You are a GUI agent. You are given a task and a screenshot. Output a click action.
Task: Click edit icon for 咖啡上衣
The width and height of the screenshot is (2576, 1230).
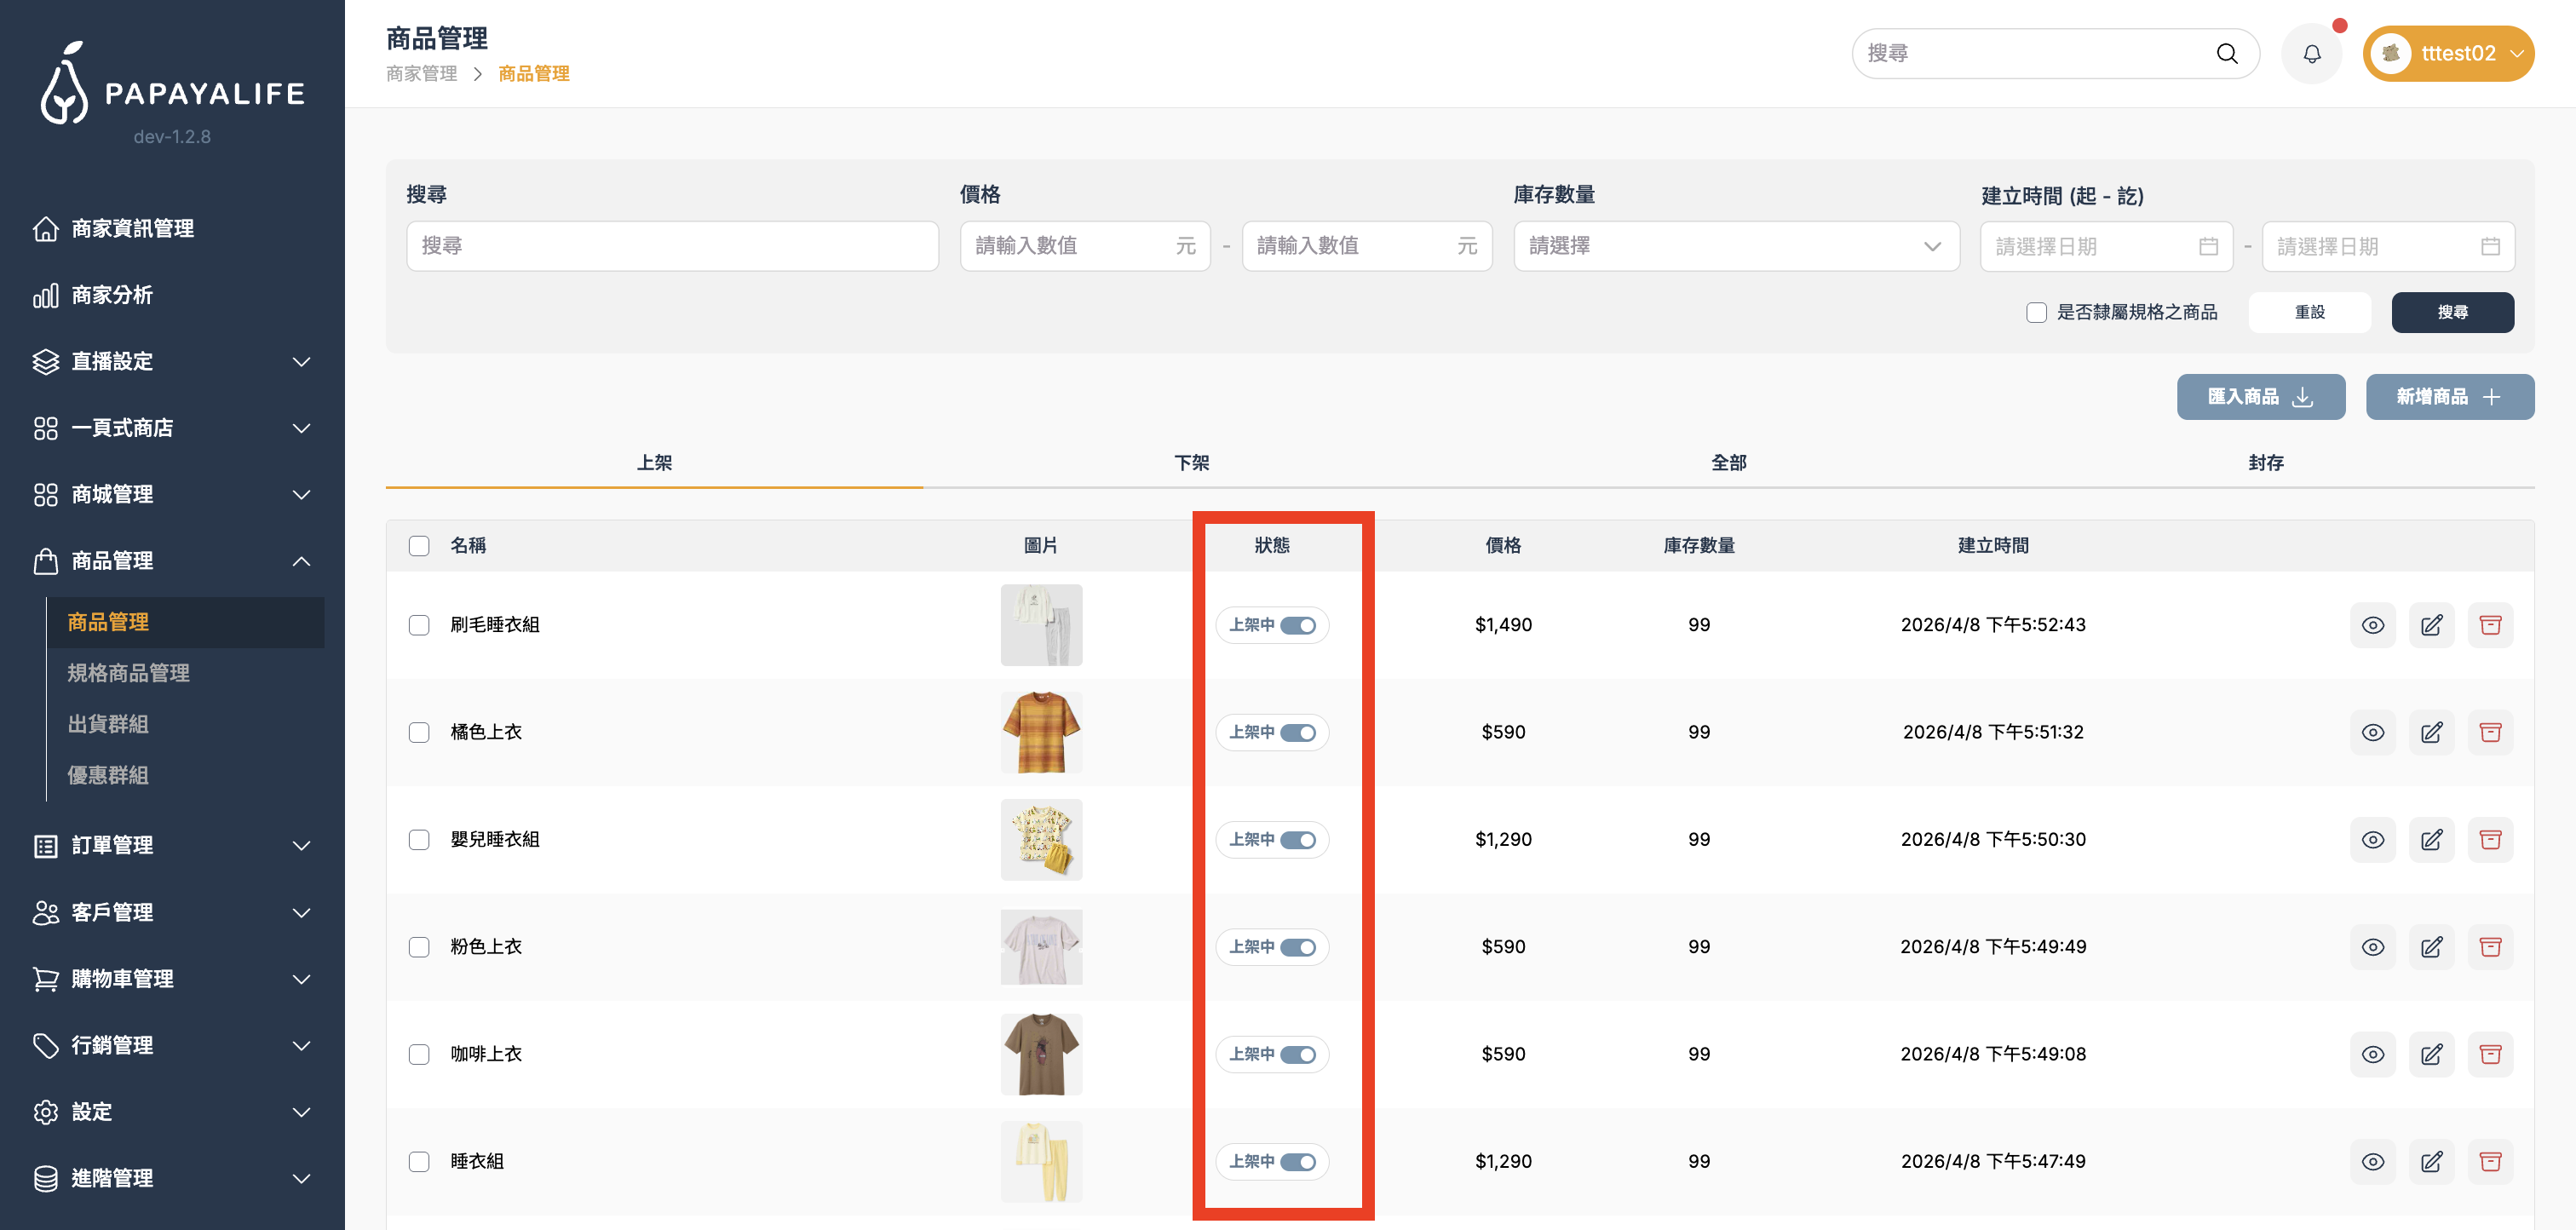(x=2431, y=1054)
